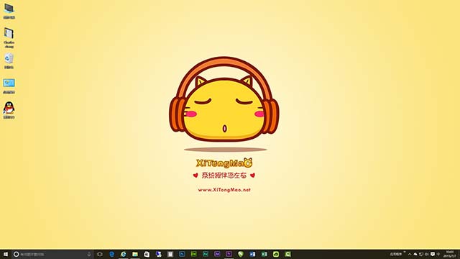Open the volume control in system tray
Screen dimensions: 460x259
tap(426, 254)
